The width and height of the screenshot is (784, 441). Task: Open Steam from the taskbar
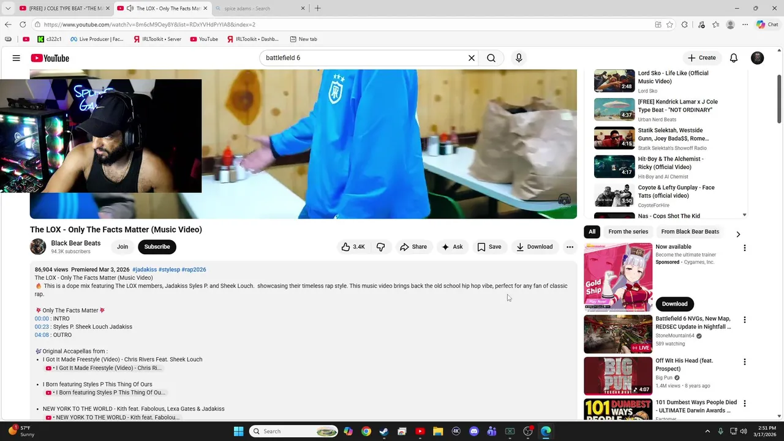384,431
